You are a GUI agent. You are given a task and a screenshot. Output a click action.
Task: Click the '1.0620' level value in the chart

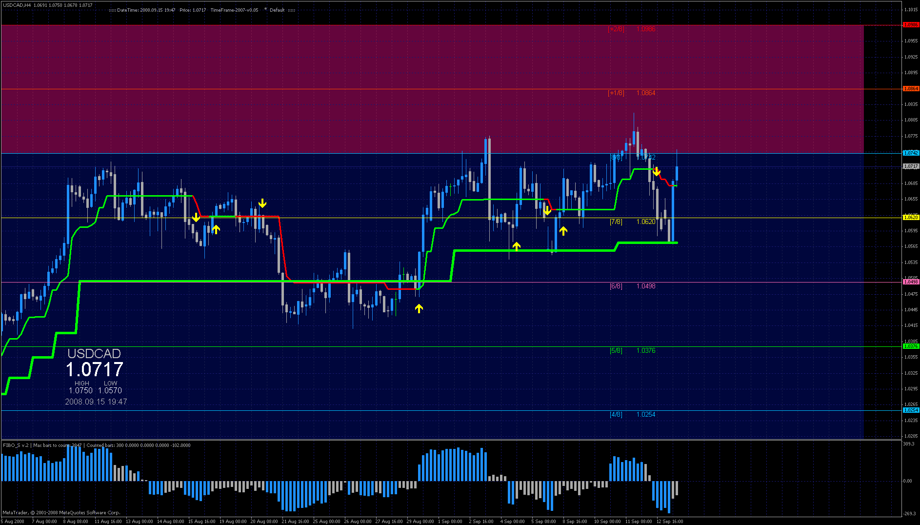click(x=646, y=222)
